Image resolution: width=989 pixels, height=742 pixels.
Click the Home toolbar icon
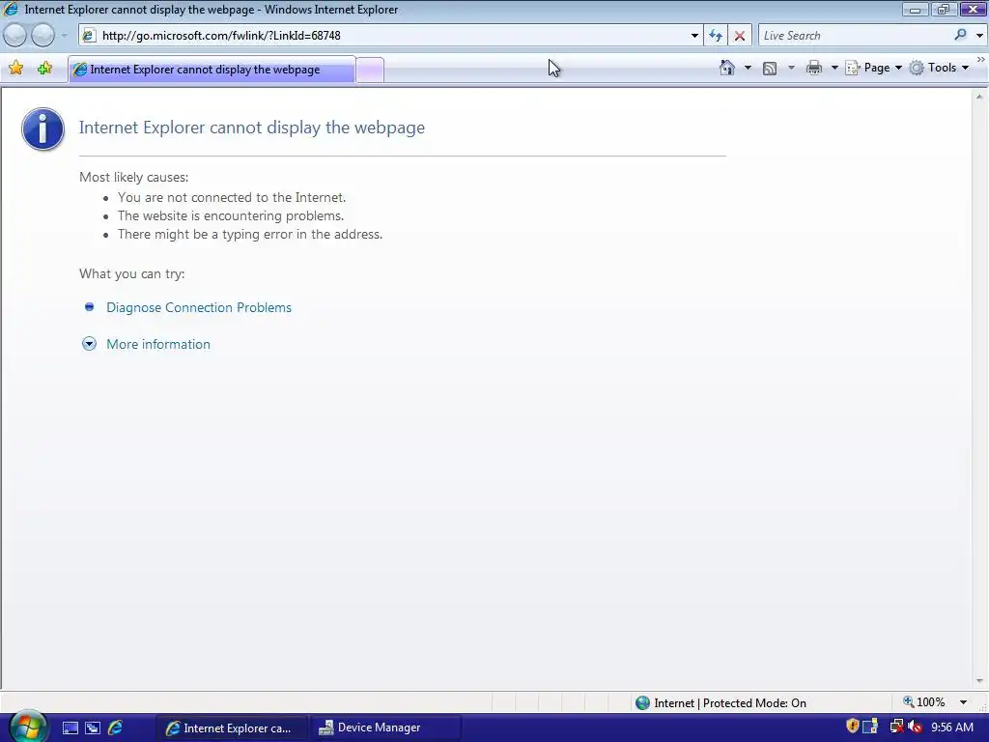click(x=726, y=68)
